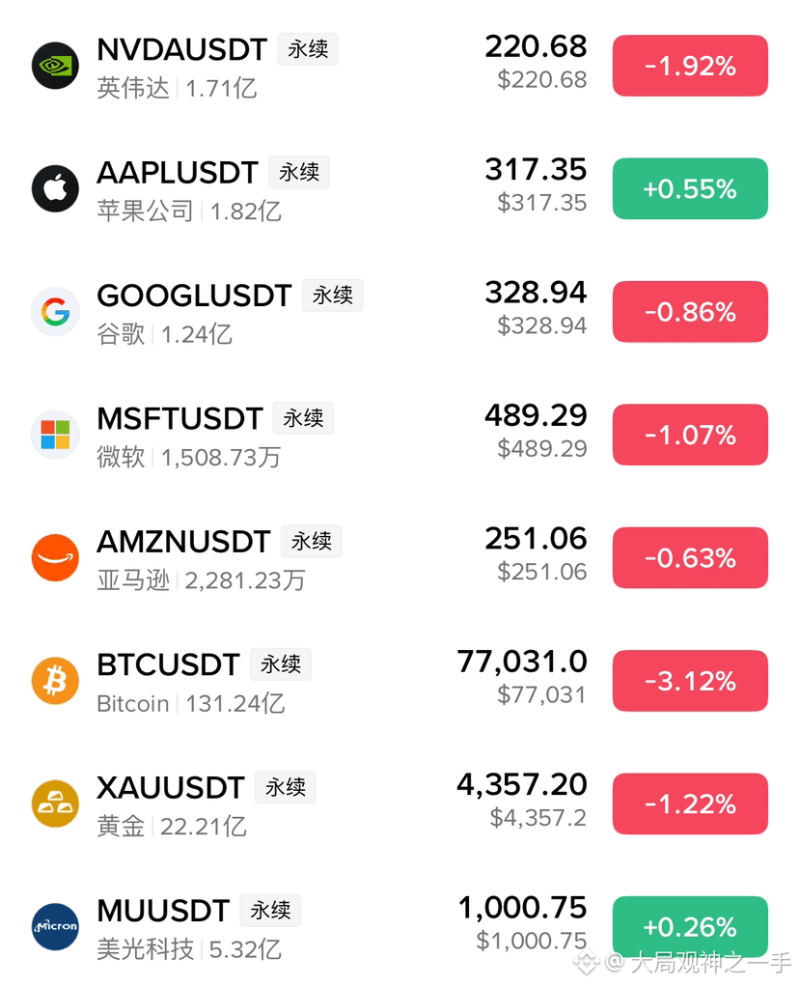799x987 pixels.
Task: Open the GOOGLUSDT contract name
Action: [x=194, y=296]
